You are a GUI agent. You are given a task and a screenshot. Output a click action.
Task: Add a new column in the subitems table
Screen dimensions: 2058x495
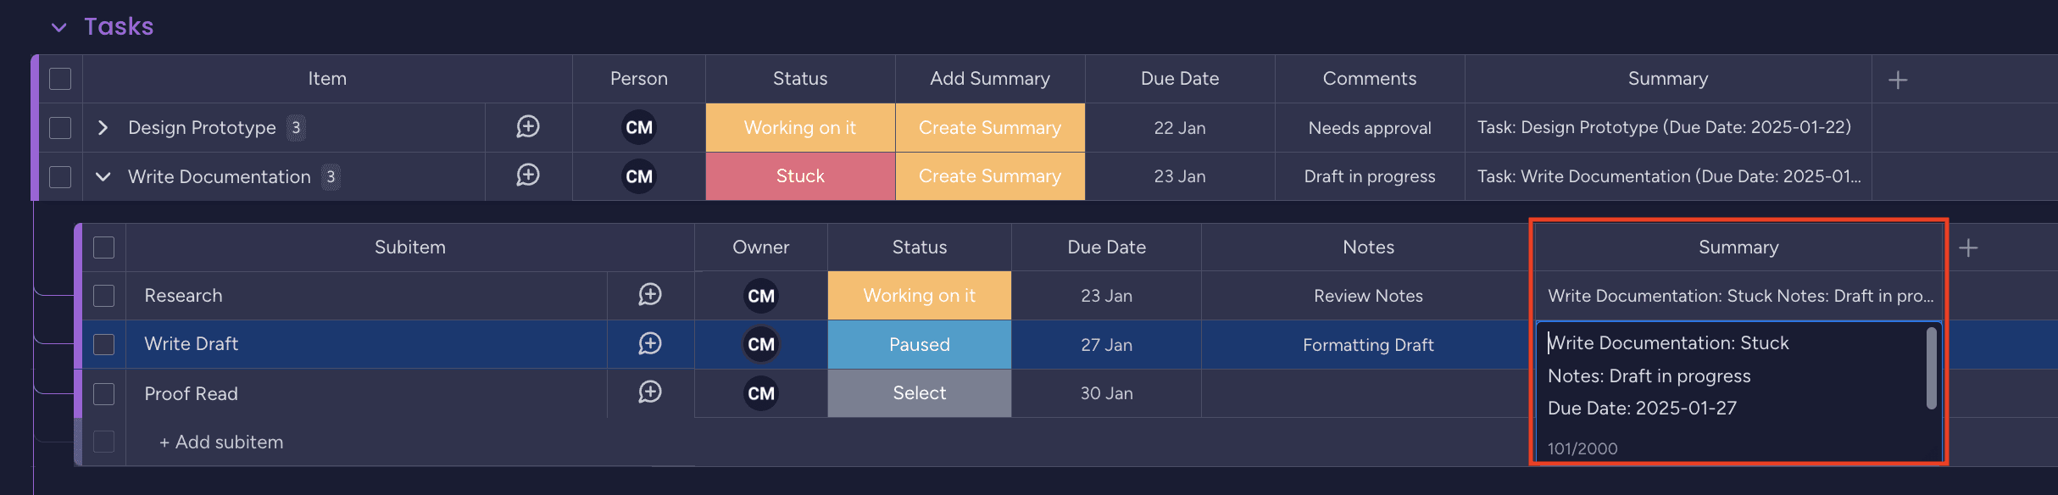1970,246
